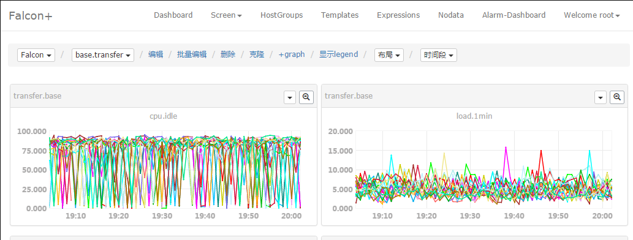Click the Alarm-Dashboard nav item
This screenshot has width=633, height=240.
coord(514,15)
